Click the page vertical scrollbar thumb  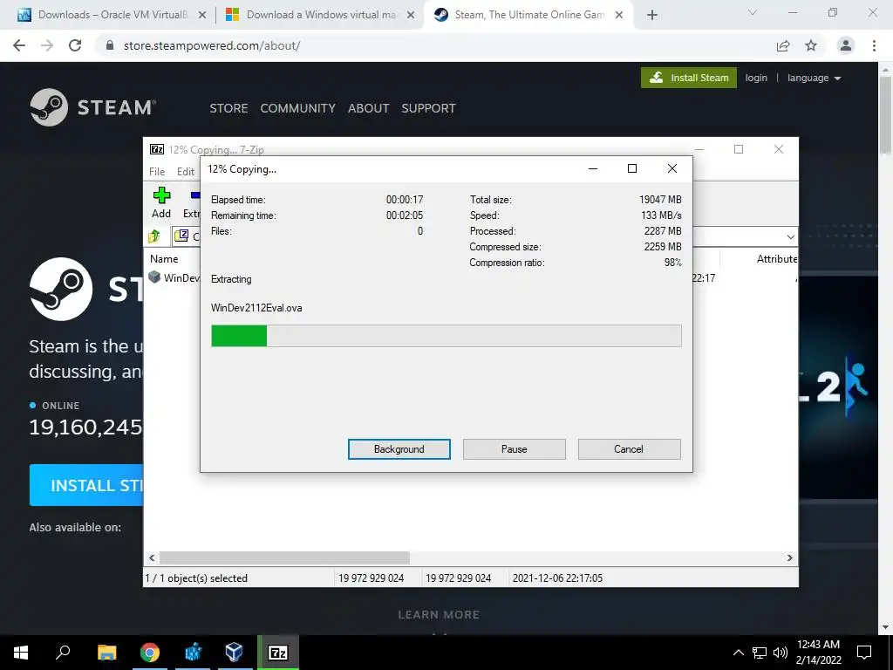tap(885, 114)
